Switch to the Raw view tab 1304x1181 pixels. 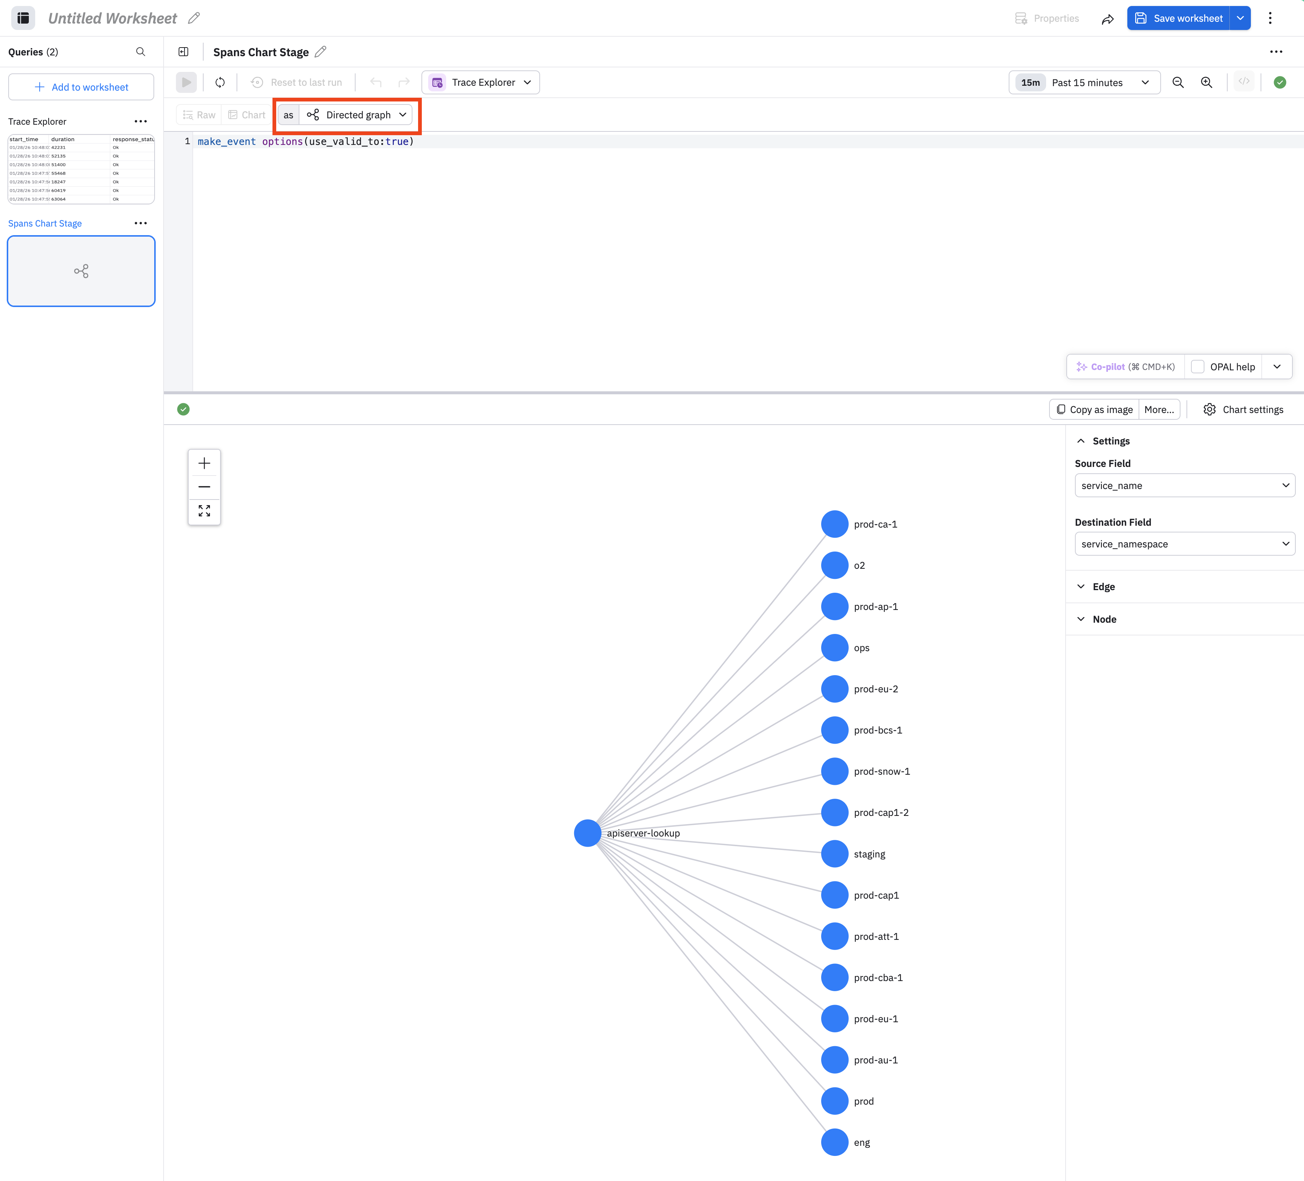click(x=199, y=115)
